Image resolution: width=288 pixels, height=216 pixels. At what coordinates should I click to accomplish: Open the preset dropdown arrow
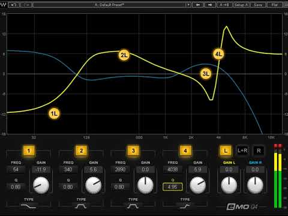[x=188, y=5]
